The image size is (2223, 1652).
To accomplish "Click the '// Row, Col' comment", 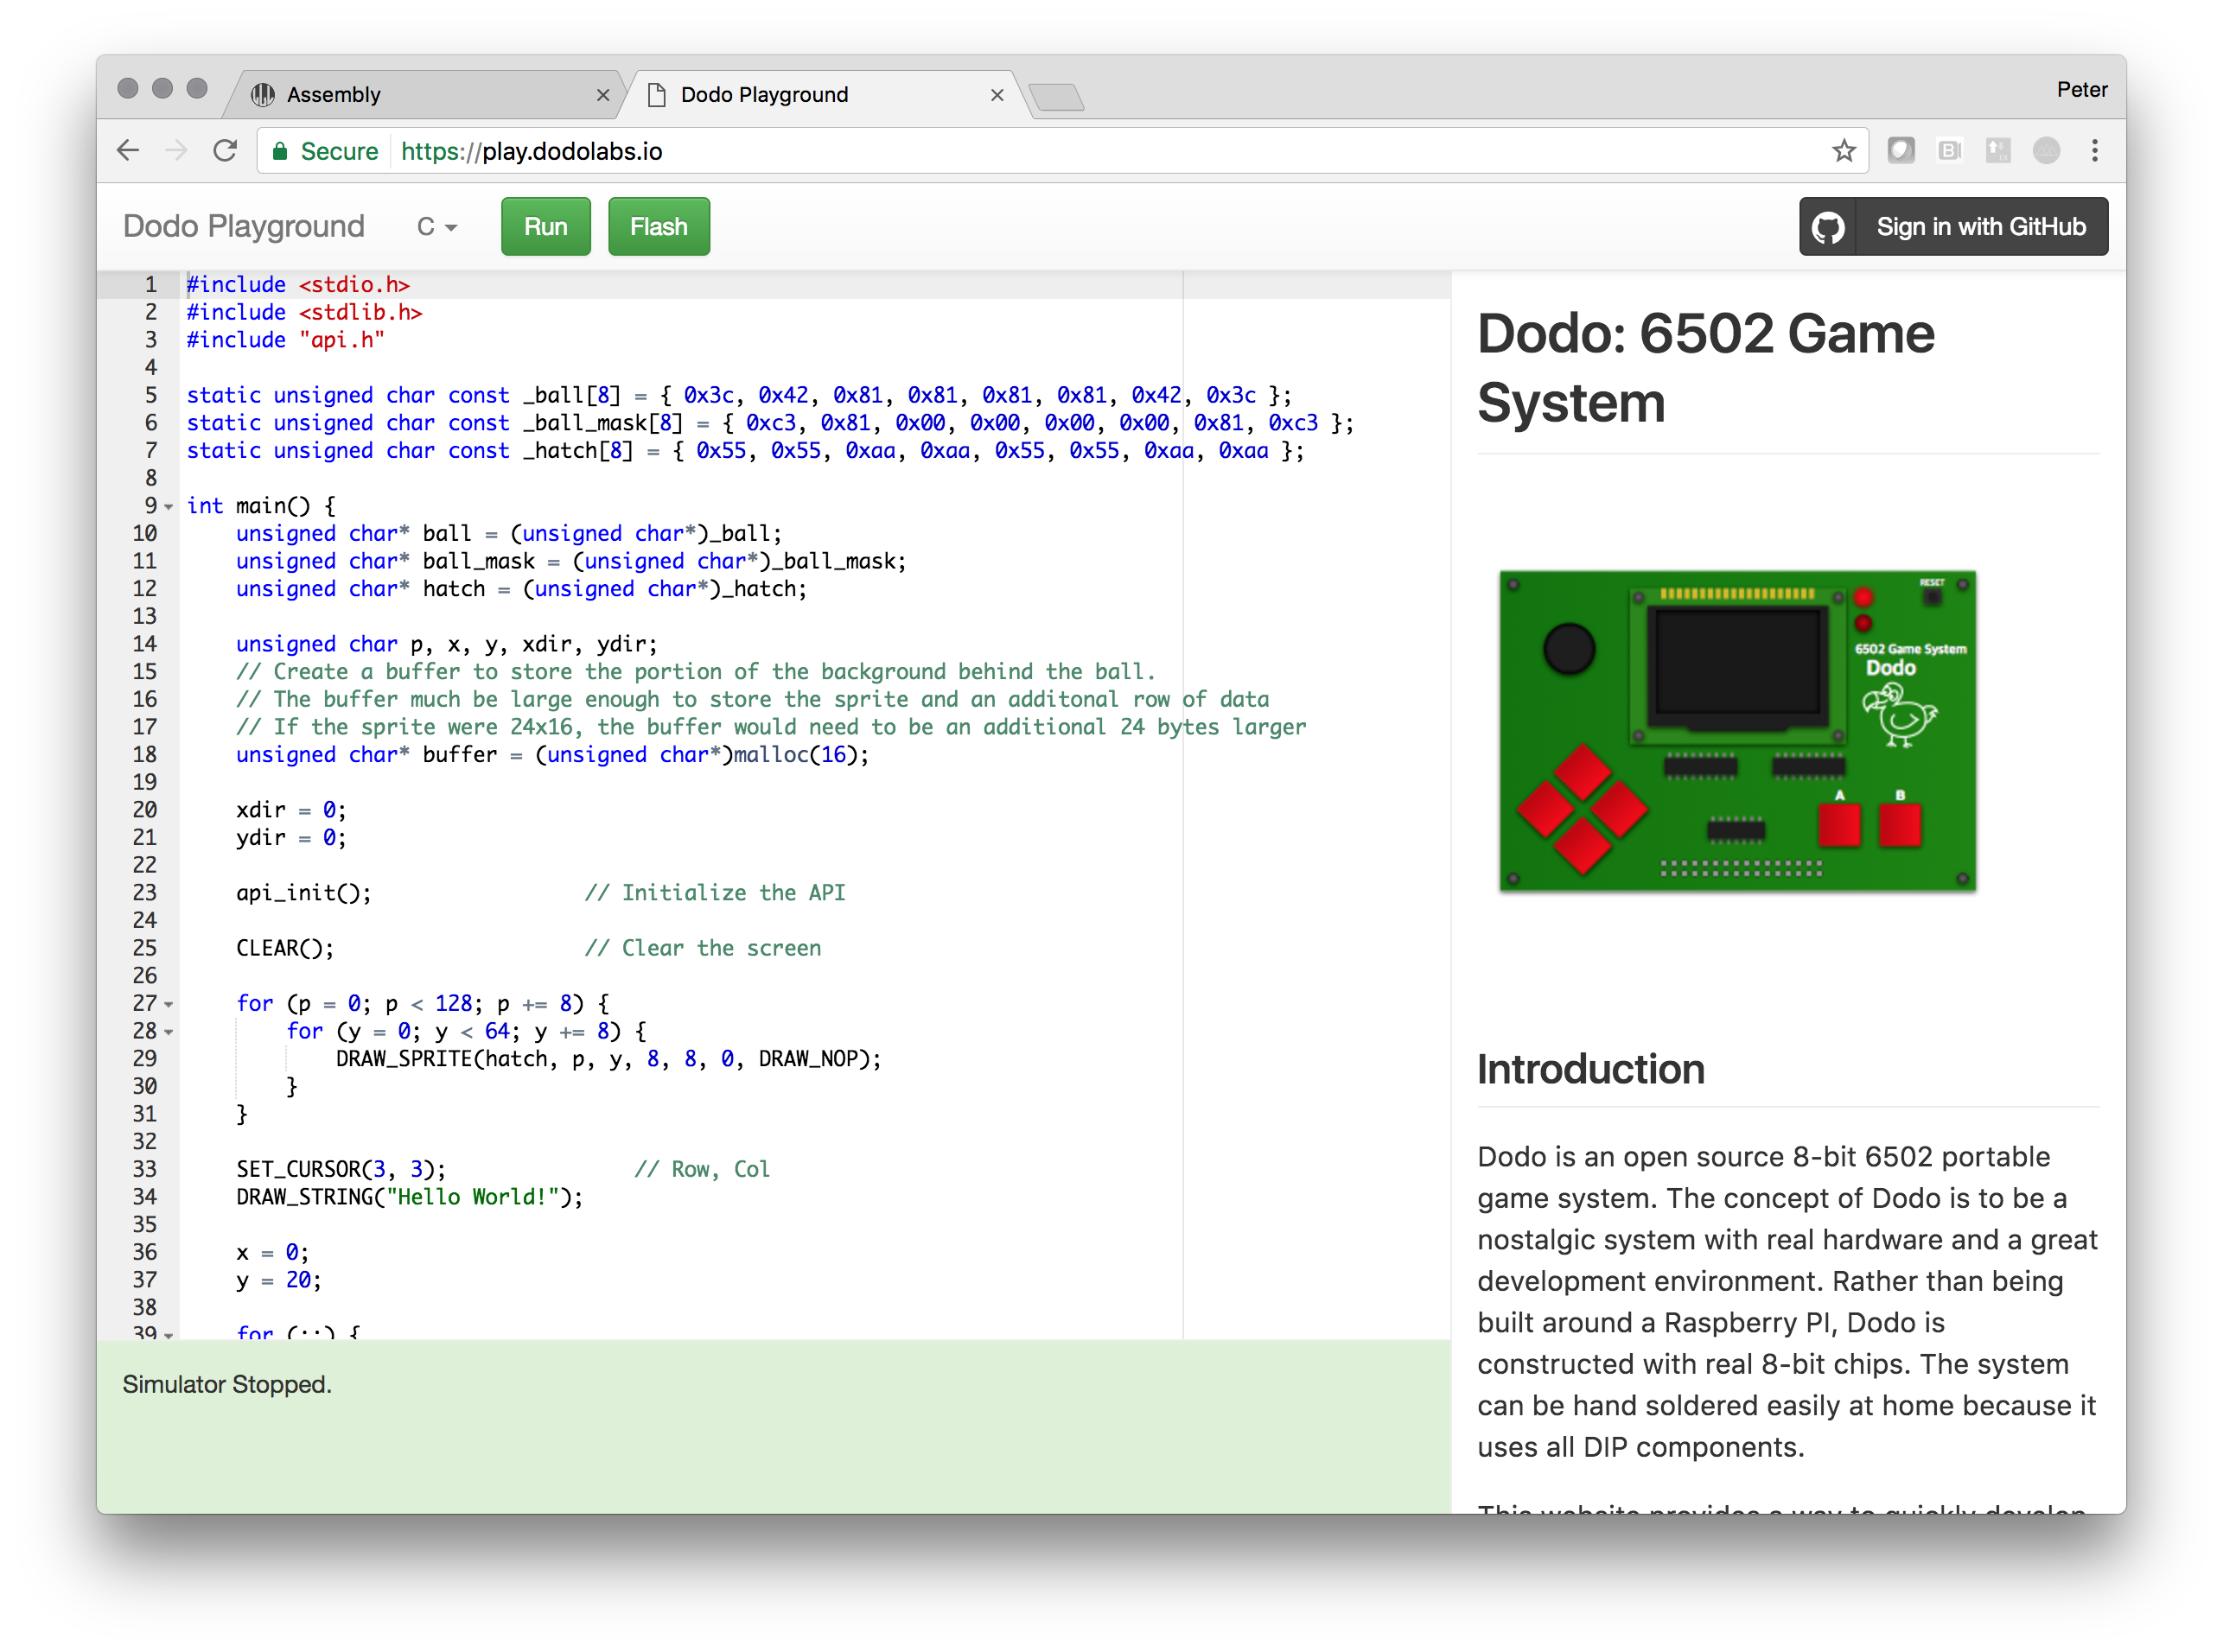I will click(x=703, y=1170).
